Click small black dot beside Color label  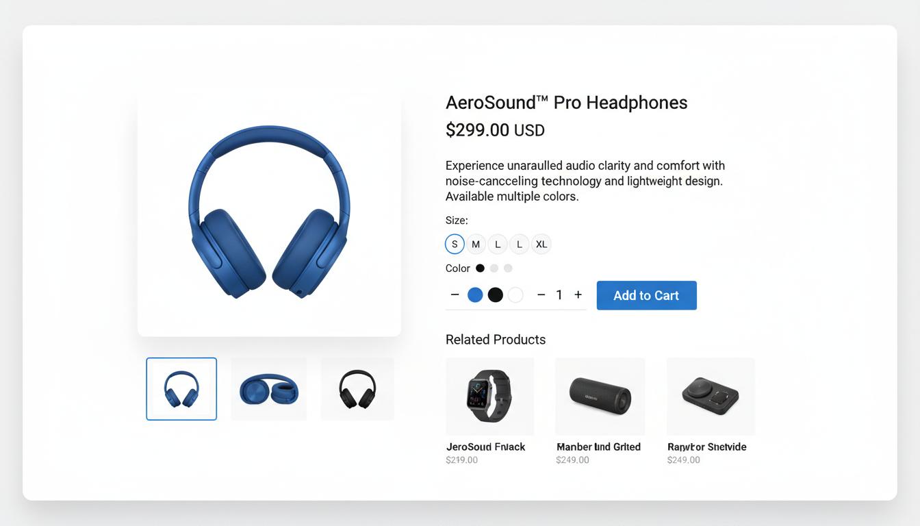[x=480, y=268]
